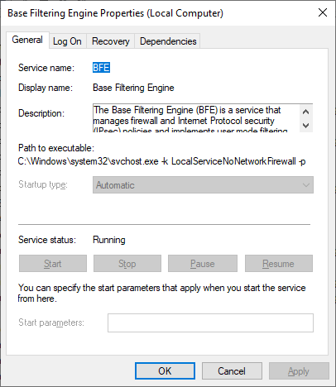This screenshot has width=336, height=387.
Task: Click the svchost.exe executable path text
Action: coord(161,161)
